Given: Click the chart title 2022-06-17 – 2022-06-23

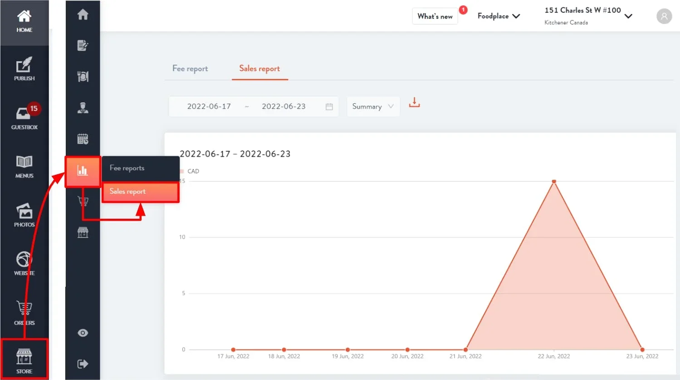Looking at the screenshot, I should pos(235,154).
